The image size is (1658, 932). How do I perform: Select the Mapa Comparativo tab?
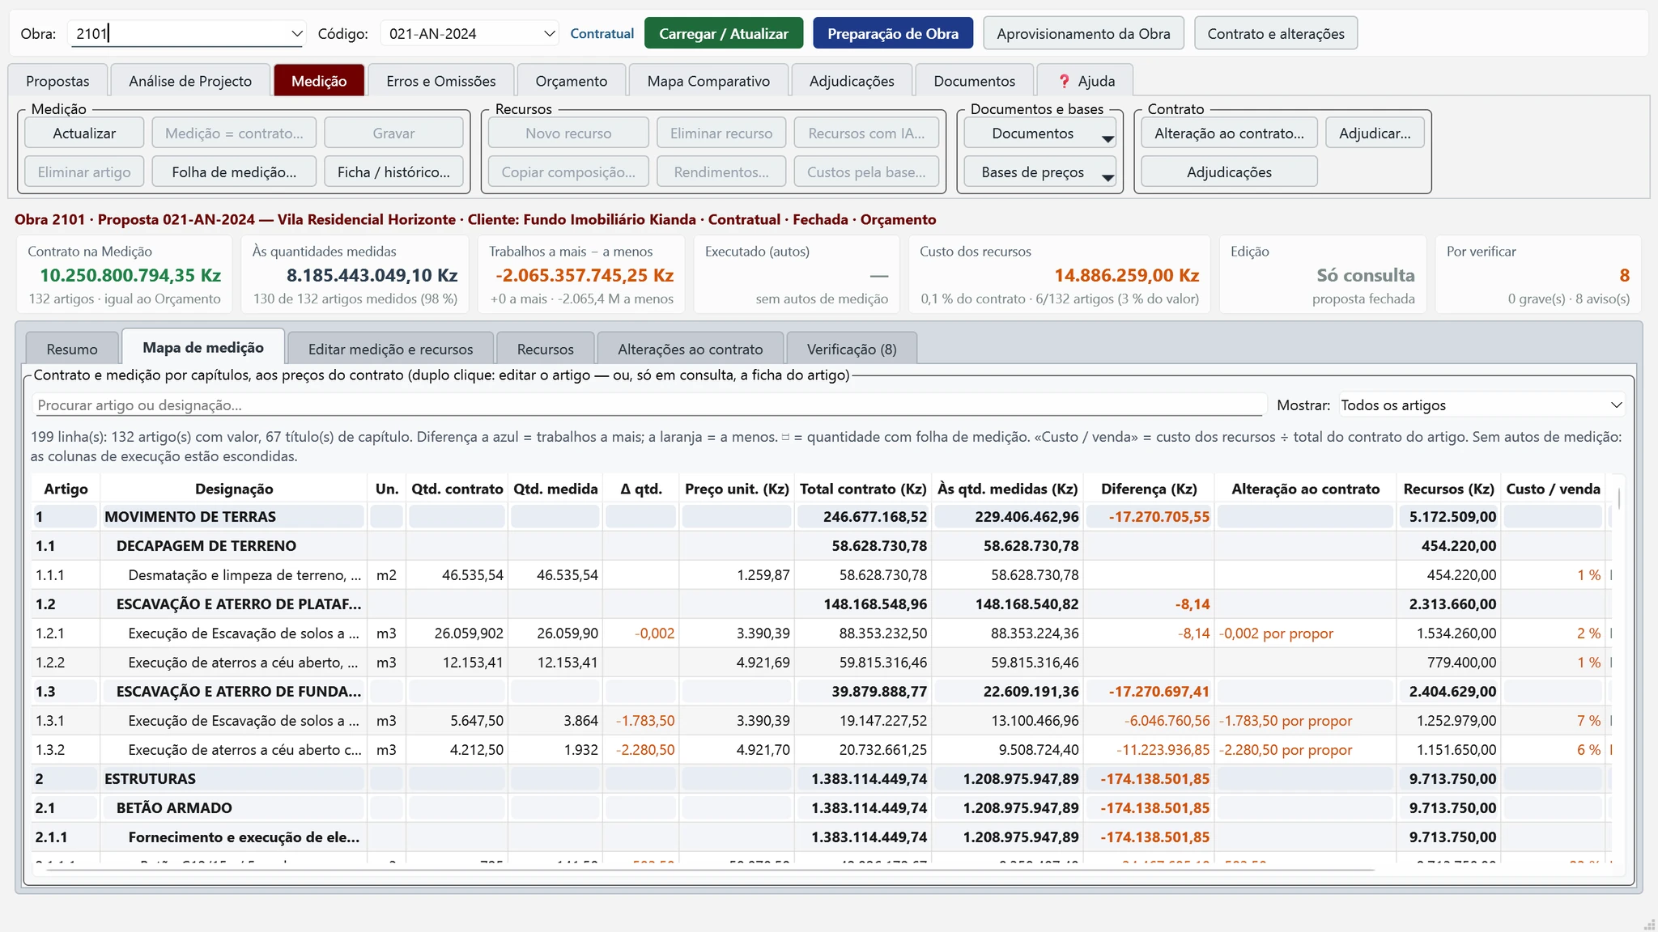pos(708,81)
